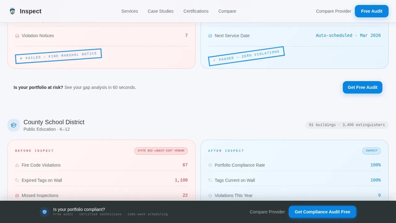Screen dimensions: 396x223
Task: Click the calendar icon beside Next Service Date
Action: pyautogui.click(x=210, y=36)
